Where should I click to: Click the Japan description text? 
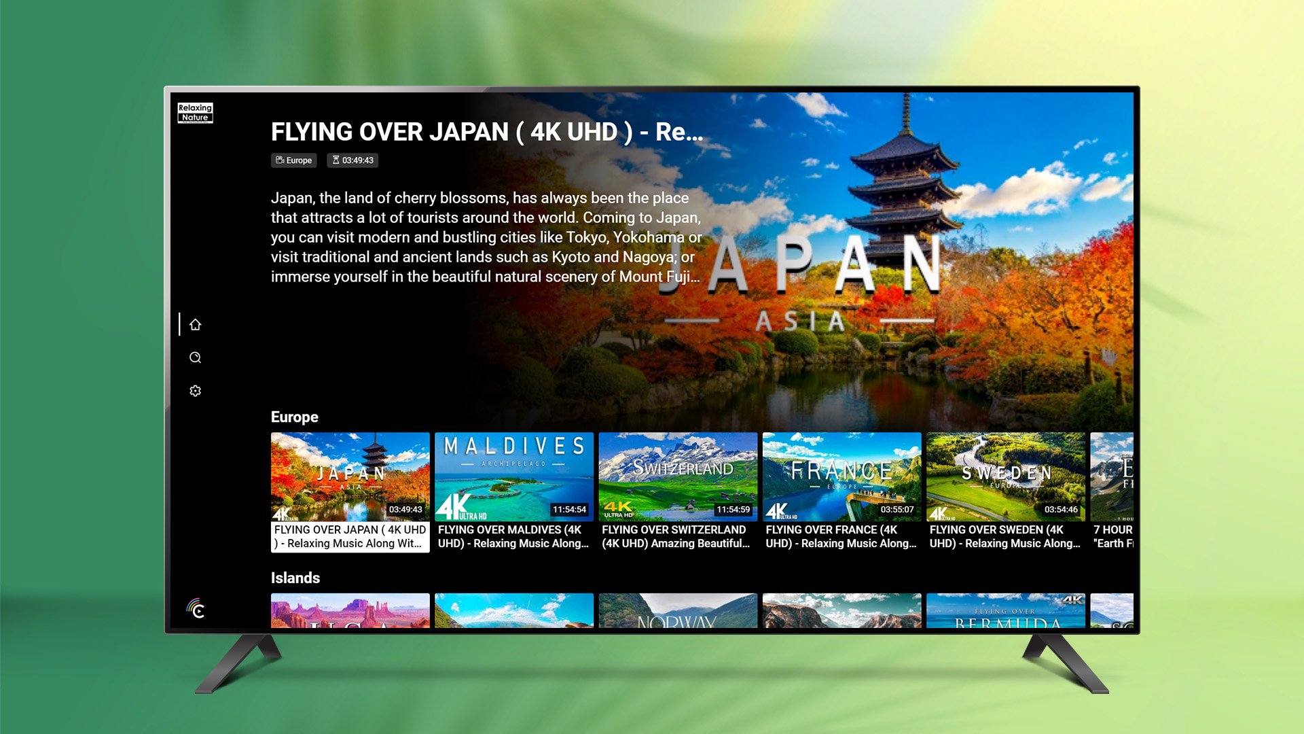(486, 237)
